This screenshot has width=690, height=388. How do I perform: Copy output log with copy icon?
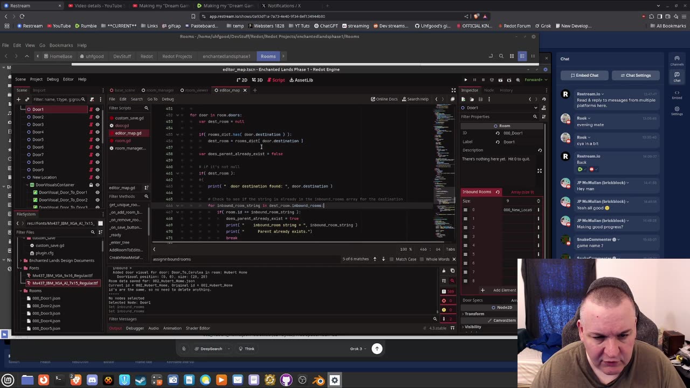452,271
